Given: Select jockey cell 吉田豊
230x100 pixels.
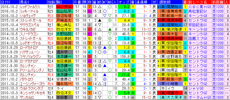Looking at the screenshot, I should click(64, 98).
